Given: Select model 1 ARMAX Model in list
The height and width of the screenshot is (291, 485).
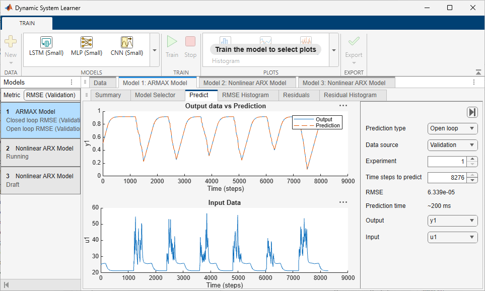Looking at the screenshot, I should [40, 120].
